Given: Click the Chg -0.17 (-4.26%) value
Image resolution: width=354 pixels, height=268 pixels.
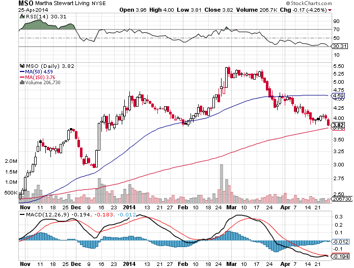Looking at the screenshot, I should tap(303, 10).
